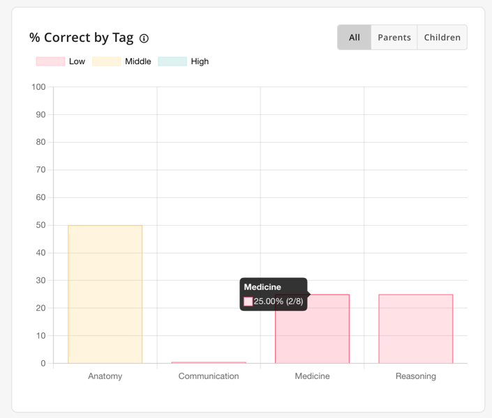Image resolution: width=492 pixels, height=418 pixels.
Task: Click the Medicine tooltip title
Action: pos(262,287)
